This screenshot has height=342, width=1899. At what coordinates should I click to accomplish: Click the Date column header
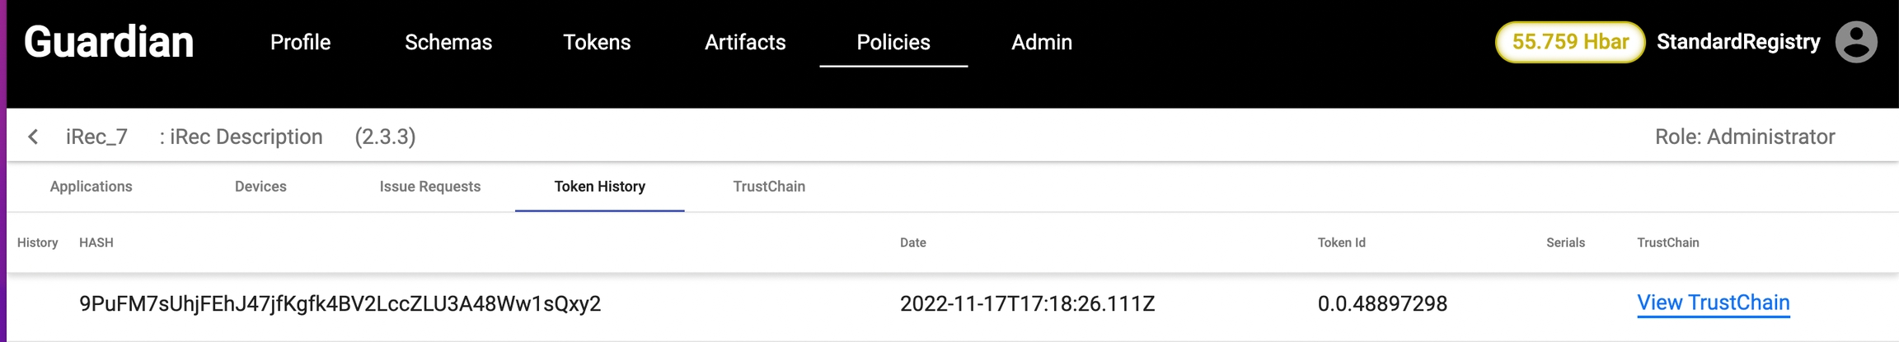(913, 243)
